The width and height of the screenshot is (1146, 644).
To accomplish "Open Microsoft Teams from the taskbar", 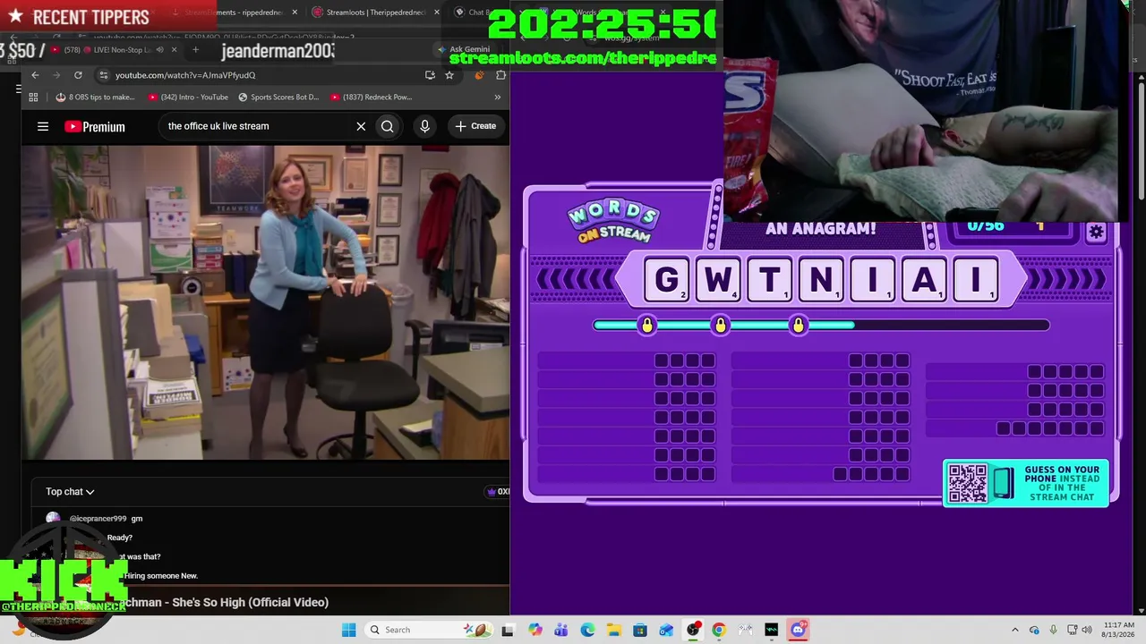I will point(560,630).
